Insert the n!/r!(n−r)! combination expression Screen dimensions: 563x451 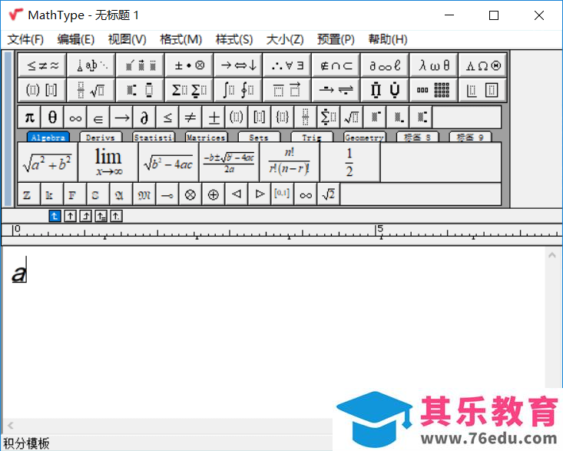[290, 162]
